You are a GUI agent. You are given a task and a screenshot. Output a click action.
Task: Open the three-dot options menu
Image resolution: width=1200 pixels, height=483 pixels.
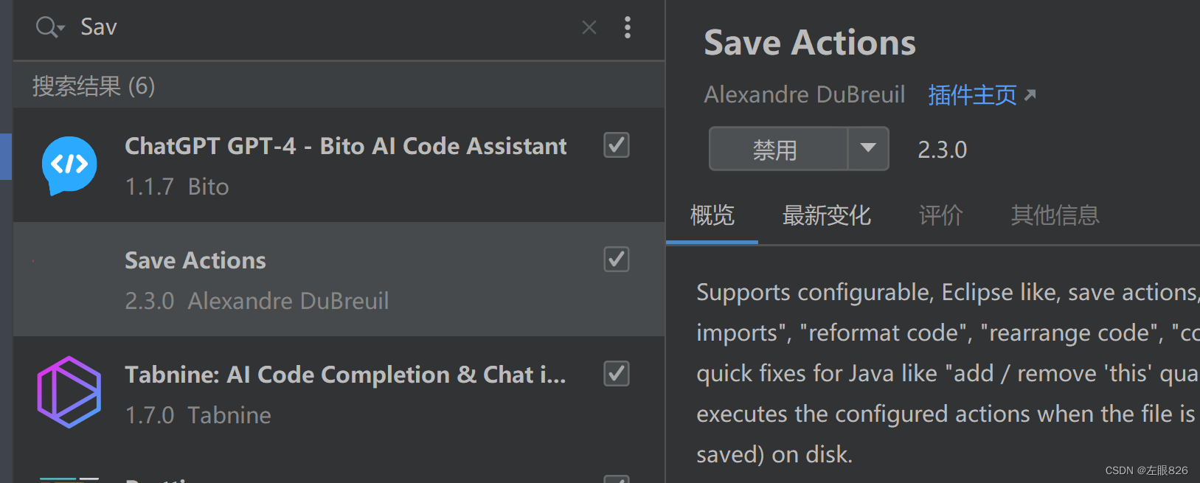point(628,27)
